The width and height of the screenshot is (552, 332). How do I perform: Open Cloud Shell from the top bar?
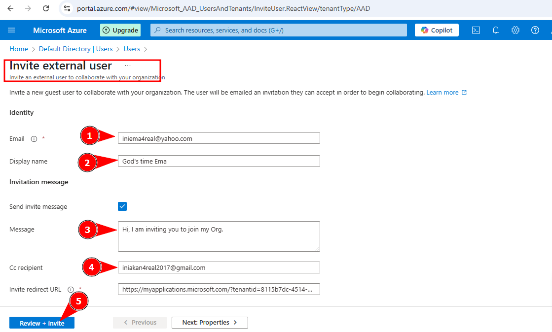click(476, 30)
